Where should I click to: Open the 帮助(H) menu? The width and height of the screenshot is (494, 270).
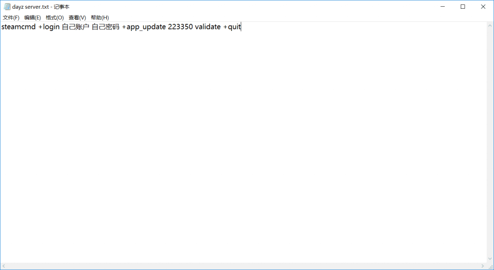coord(99,18)
